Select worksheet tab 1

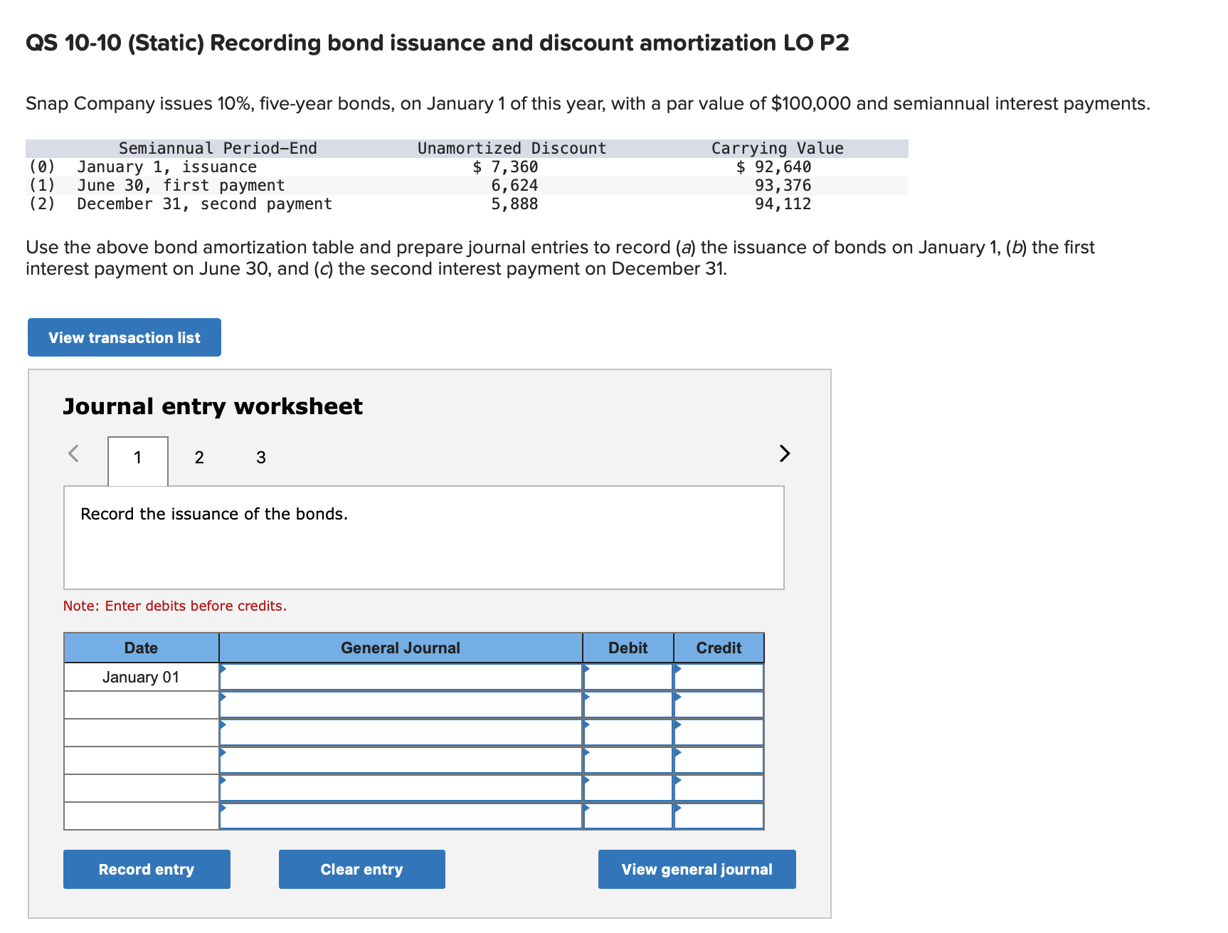[x=137, y=458]
